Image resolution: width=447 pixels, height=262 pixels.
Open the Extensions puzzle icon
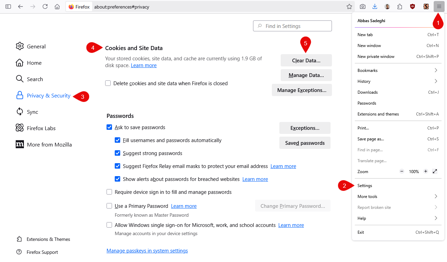point(400,6)
